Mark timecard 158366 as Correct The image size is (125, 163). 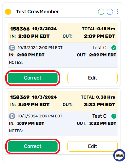pos(33,78)
